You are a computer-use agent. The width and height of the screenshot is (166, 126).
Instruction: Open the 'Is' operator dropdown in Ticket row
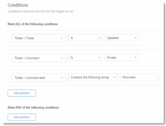pos(85,38)
